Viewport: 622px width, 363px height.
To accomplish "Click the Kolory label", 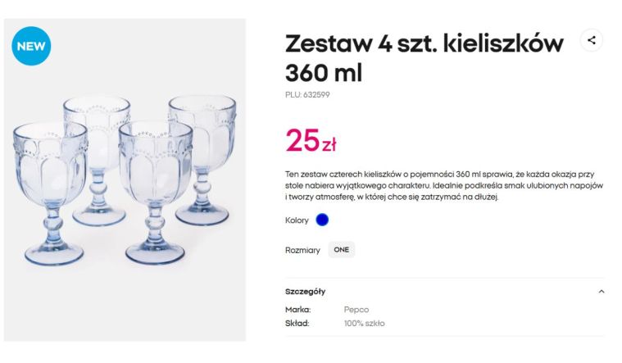I will coord(297,220).
